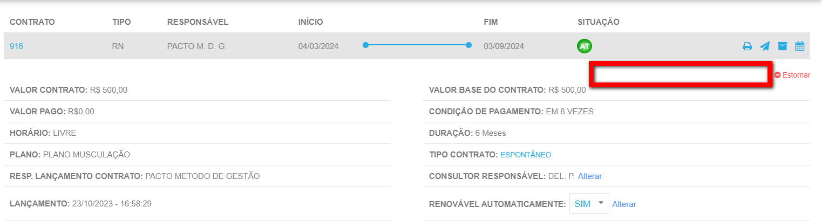Click the archive box icon
This screenshot has width=822, height=221.
[x=782, y=46]
